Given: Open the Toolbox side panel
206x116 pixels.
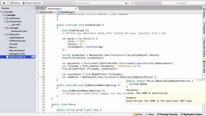Looking at the screenshot, I should click(x=204, y=13).
